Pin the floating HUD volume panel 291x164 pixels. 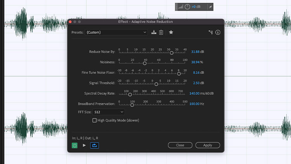(x=210, y=7)
